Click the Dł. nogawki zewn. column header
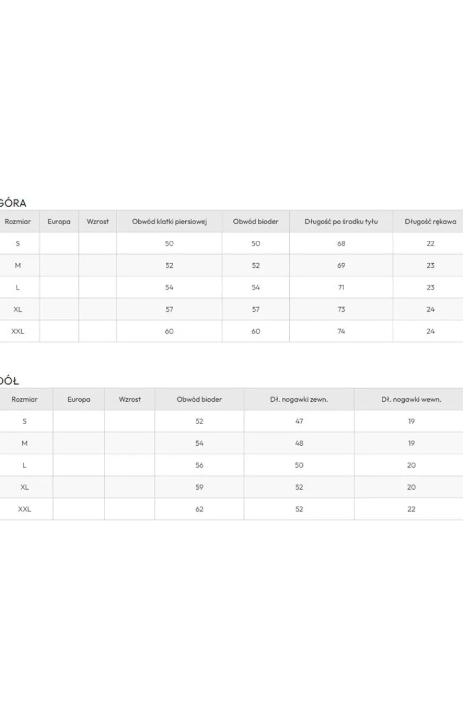Viewport: 463px width, 721px height. (x=299, y=399)
